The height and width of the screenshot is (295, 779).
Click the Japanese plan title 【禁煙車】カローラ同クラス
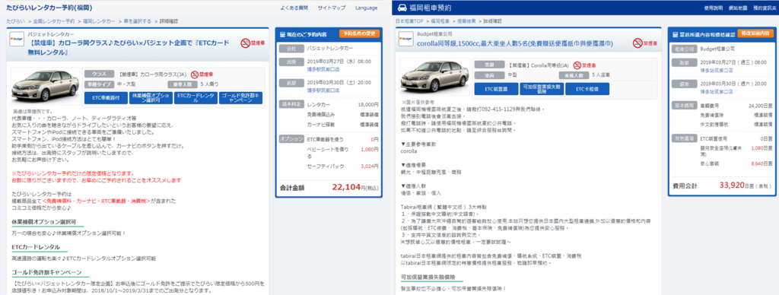[128, 48]
